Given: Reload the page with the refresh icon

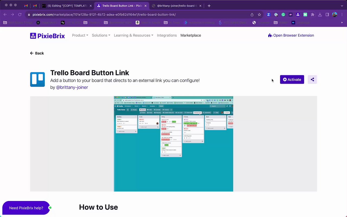Looking at the screenshot, I should coord(20,15).
